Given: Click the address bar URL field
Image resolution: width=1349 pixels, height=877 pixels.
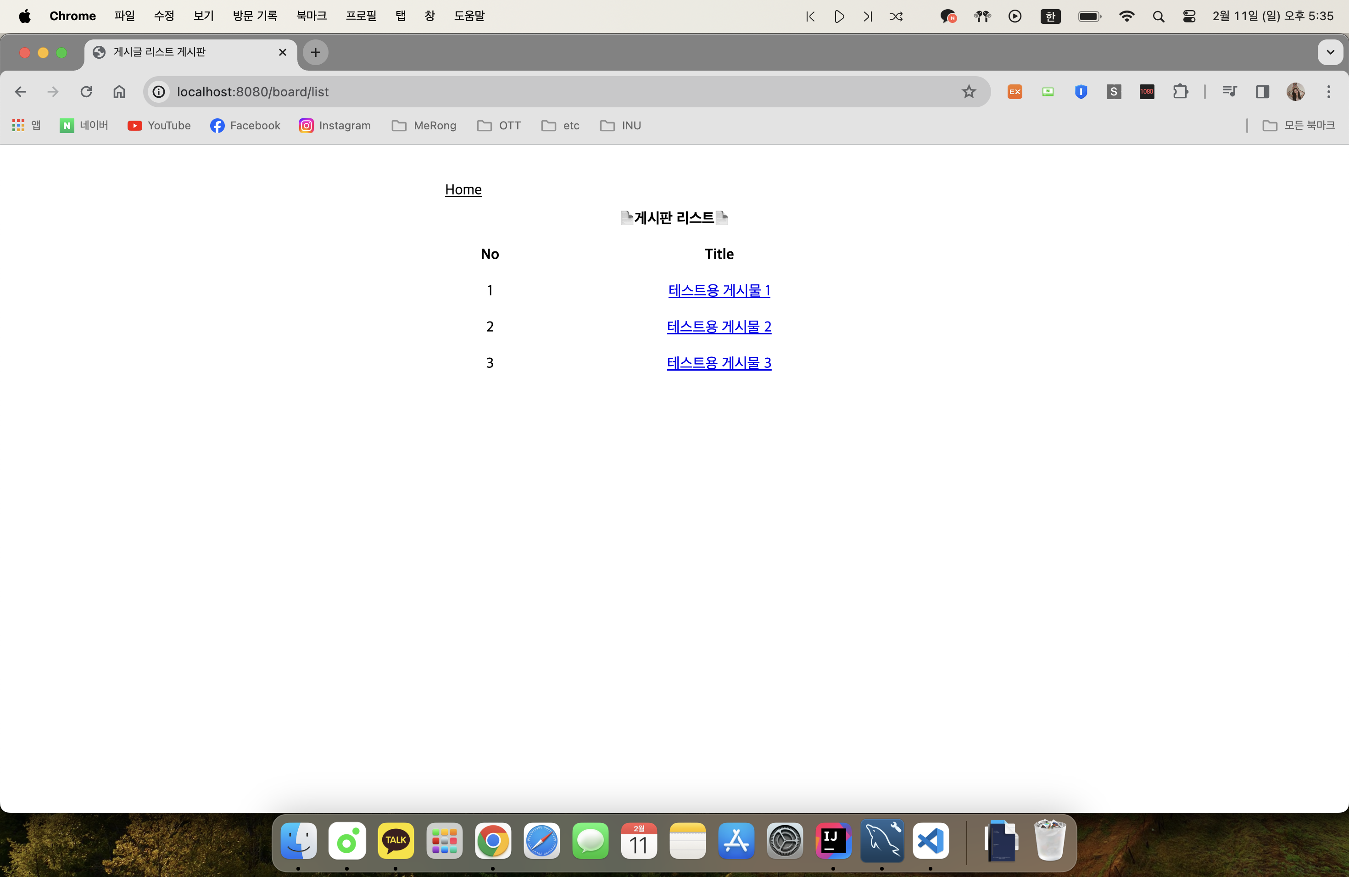Looking at the screenshot, I should [x=510, y=92].
